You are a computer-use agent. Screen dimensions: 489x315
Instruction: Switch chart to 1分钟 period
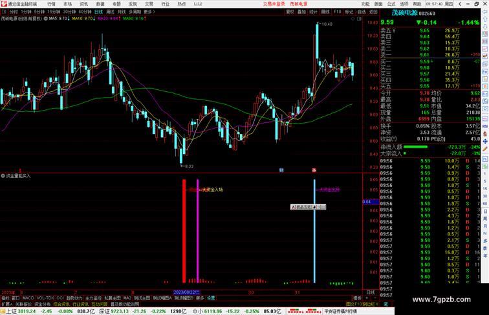tap(26, 12)
